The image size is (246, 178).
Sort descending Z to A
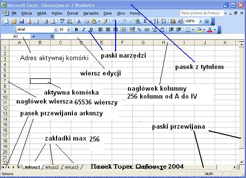164,21
